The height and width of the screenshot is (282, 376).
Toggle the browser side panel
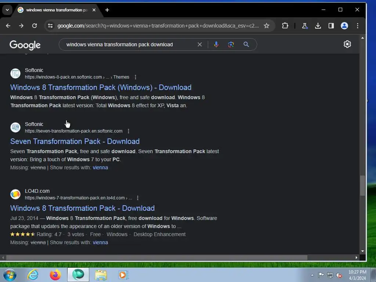click(331, 26)
